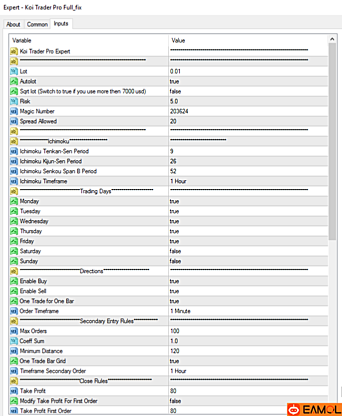
Task: Click the Autolot boolean icon
Action: coord(14,81)
